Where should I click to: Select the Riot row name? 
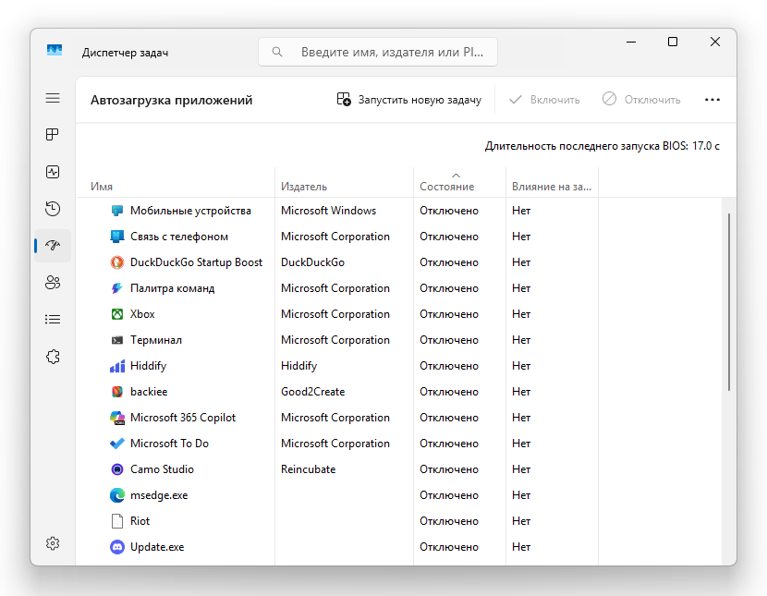click(140, 521)
